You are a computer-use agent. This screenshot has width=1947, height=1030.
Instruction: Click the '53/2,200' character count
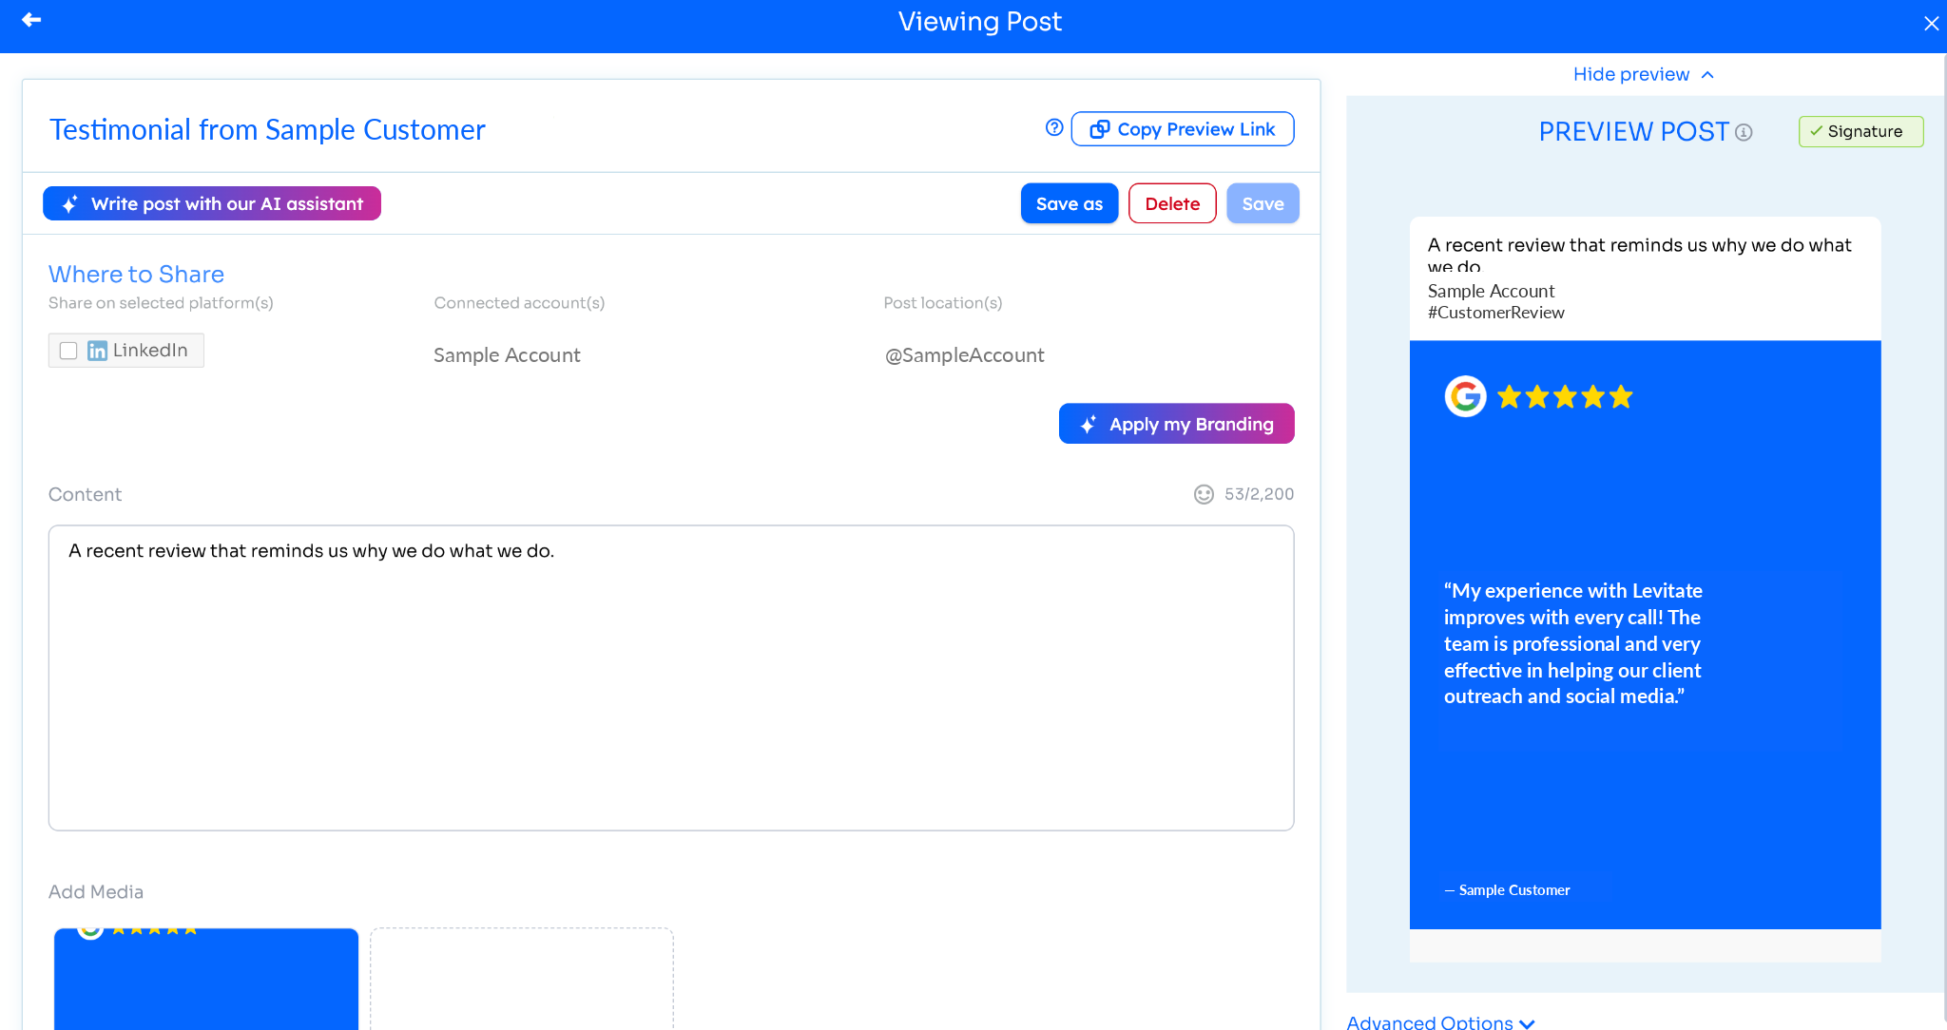point(1259,494)
